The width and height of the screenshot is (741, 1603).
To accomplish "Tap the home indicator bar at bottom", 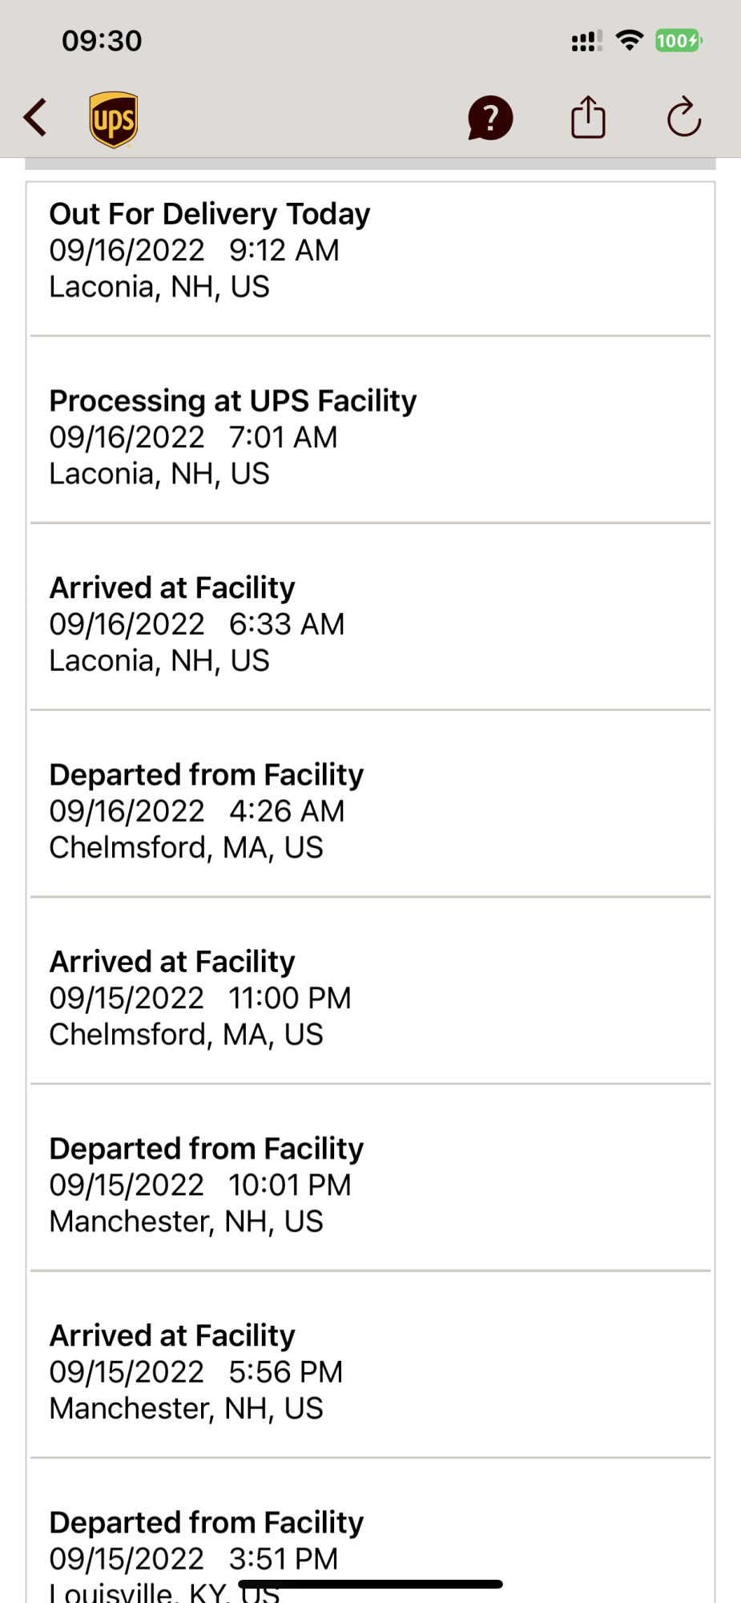I will click(x=370, y=1584).
